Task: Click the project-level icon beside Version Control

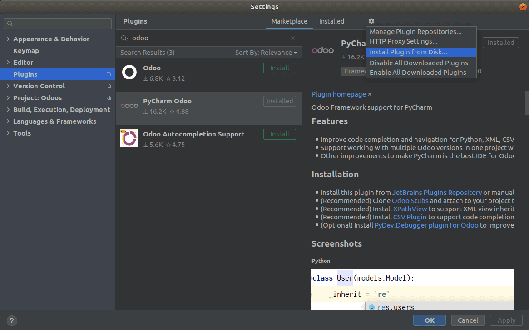Action: [109, 86]
